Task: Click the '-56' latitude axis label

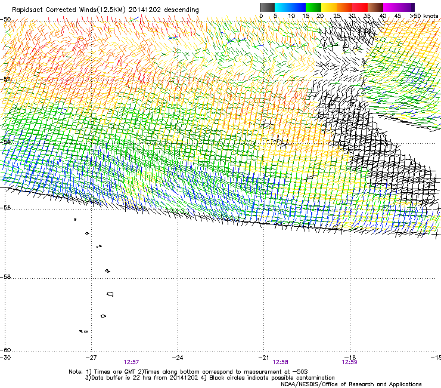Action: [5, 208]
